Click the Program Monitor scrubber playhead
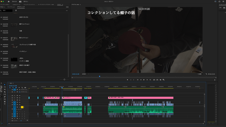The height and width of the screenshot is (127, 226). pyautogui.click(x=100, y=76)
